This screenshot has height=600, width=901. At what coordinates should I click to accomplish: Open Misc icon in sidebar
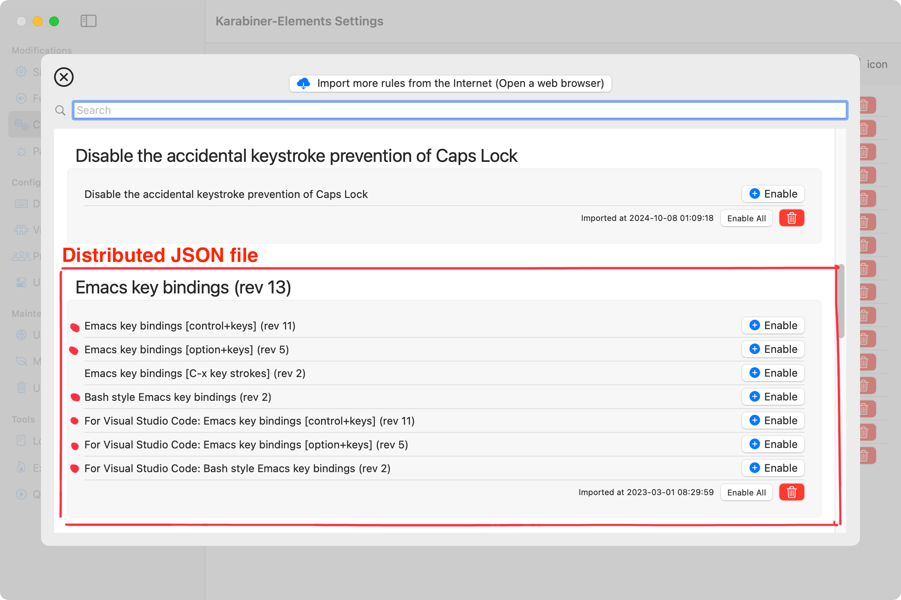coord(21,361)
